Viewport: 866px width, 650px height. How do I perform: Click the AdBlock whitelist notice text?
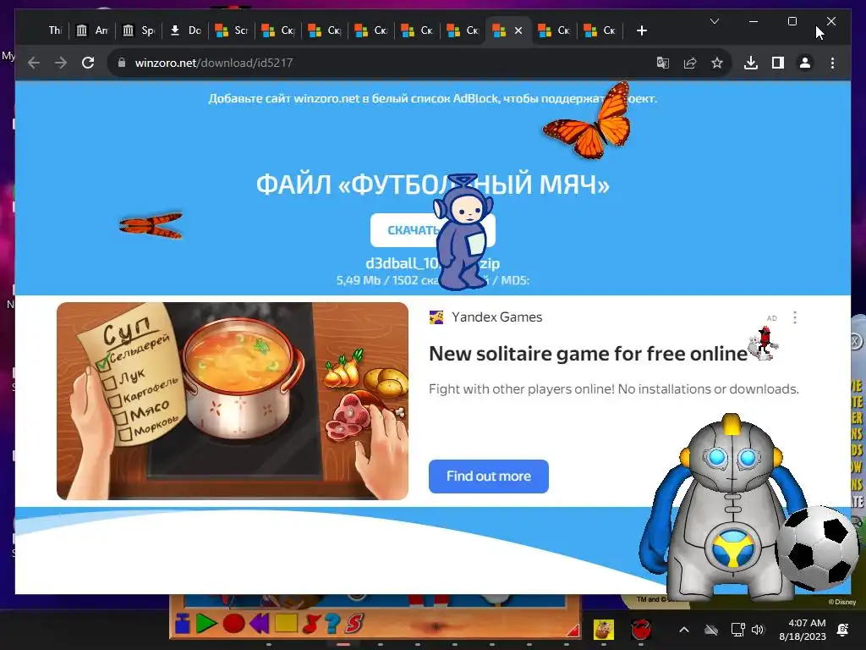click(x=432, y=99)
